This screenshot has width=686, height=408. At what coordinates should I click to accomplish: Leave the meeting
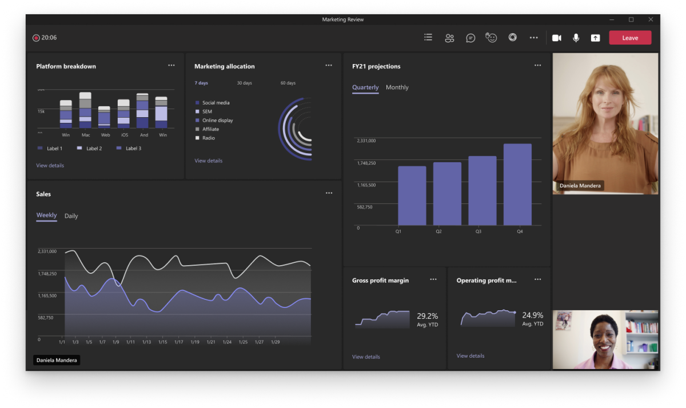pos(630,38)
